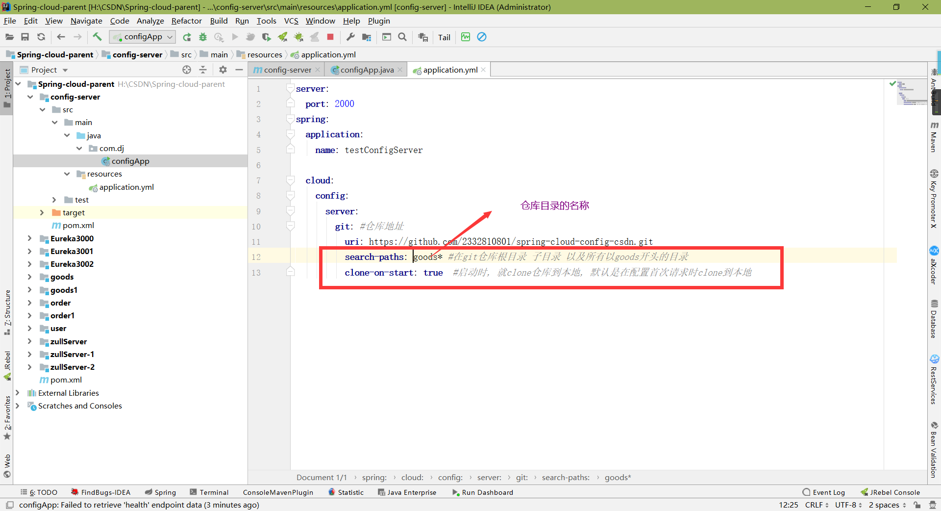Open the Event Log
This screenshot has height=511, width=941.
[x=824, y=492]
